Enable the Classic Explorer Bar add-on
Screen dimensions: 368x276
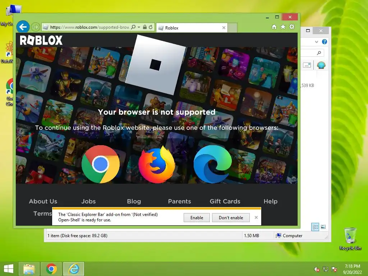tap(197, 217)
